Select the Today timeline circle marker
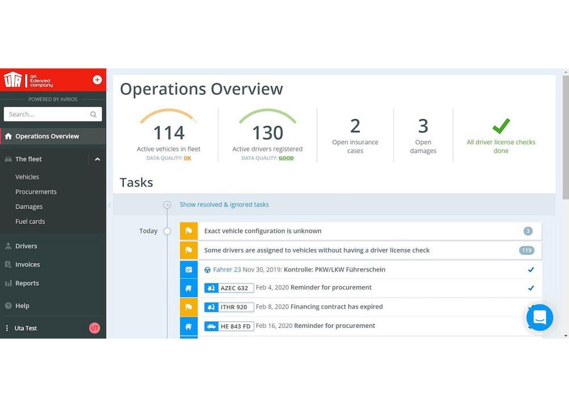 [167, 231]
